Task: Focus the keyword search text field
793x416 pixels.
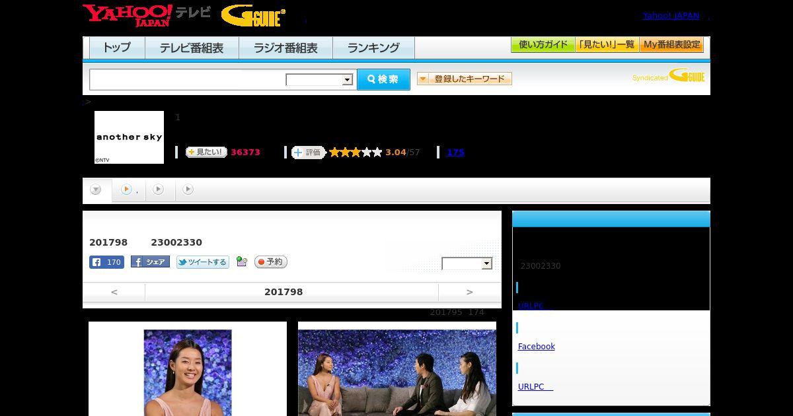Action: pyautogui.click(x=188, y=79)
